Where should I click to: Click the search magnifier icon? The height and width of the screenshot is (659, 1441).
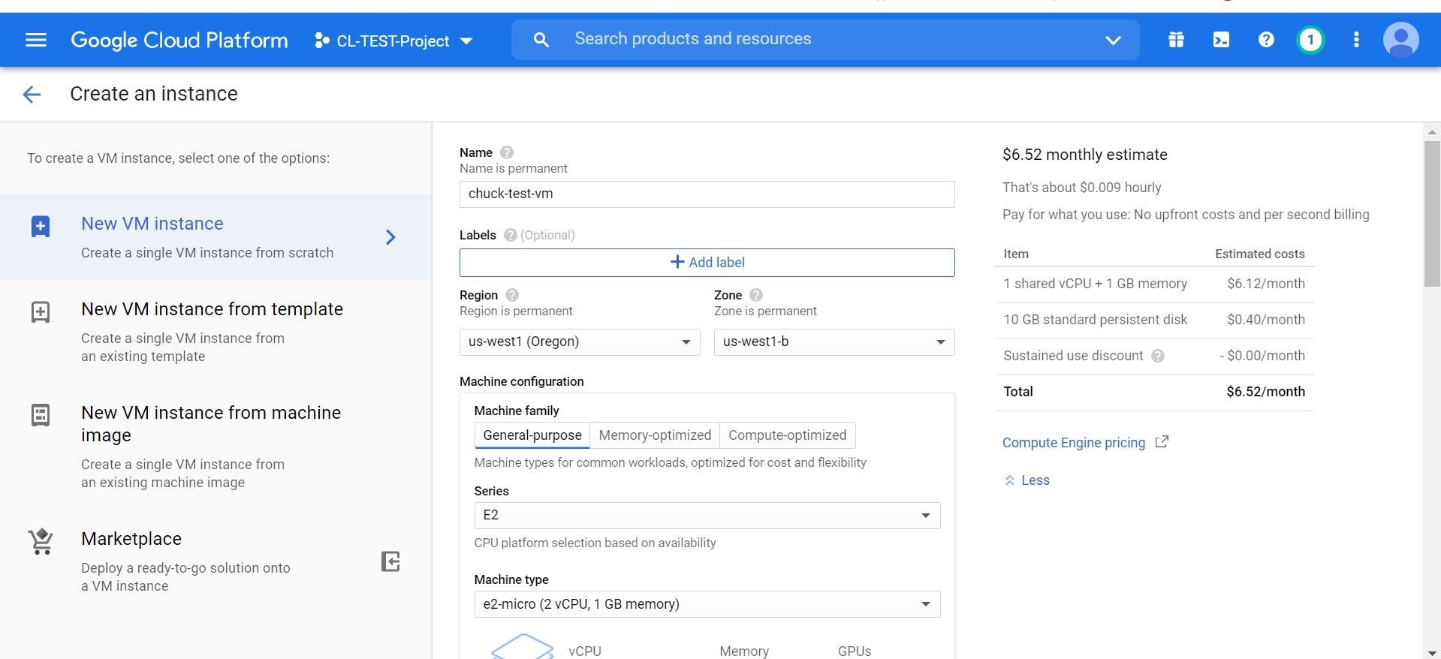541,40
